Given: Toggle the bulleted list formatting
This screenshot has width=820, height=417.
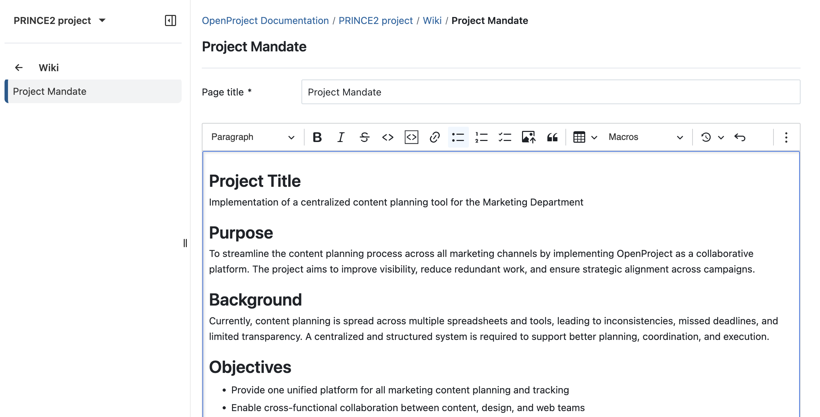Looking at the screenshot, I should [458, 137].
